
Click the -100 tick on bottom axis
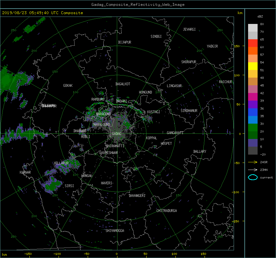(x=57, y=254)
